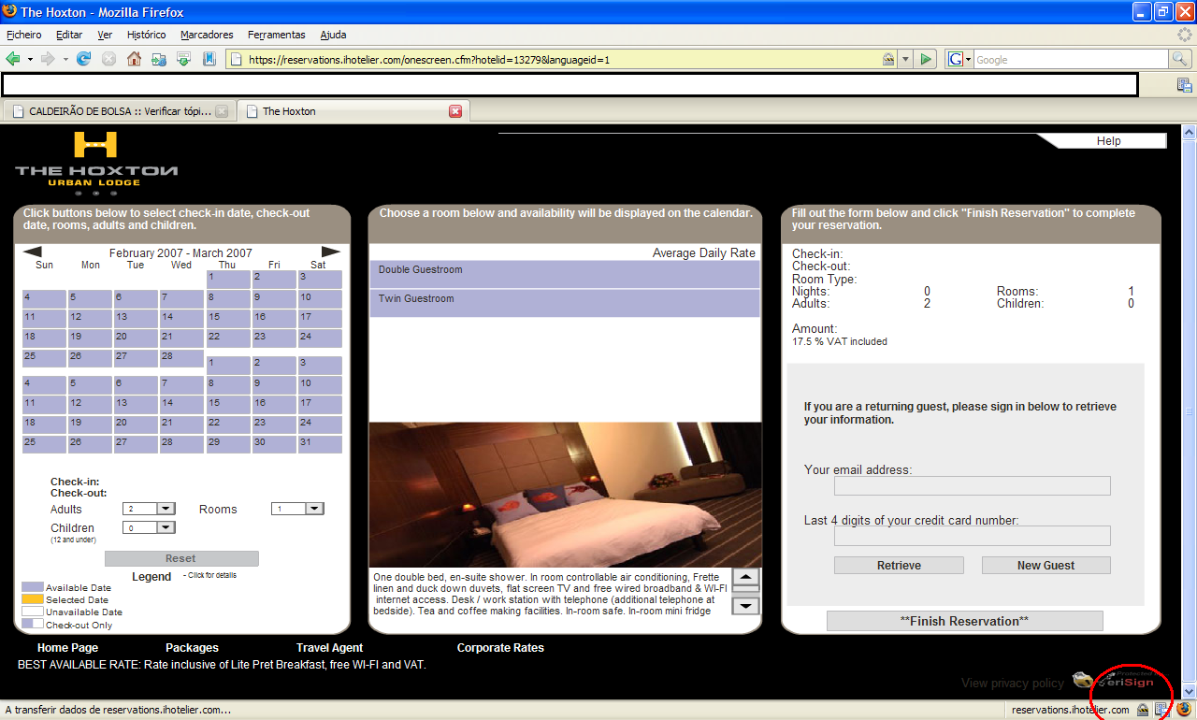1197x720 pixels.
Task: Click the room description scroll-up arrow
Action: click(x=745, y=578)
